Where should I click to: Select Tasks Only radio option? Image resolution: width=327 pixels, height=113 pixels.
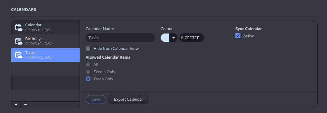pyautogui.click(x=88, y=79)
